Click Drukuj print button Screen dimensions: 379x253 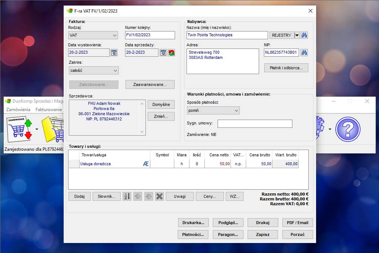click(263, 223)
